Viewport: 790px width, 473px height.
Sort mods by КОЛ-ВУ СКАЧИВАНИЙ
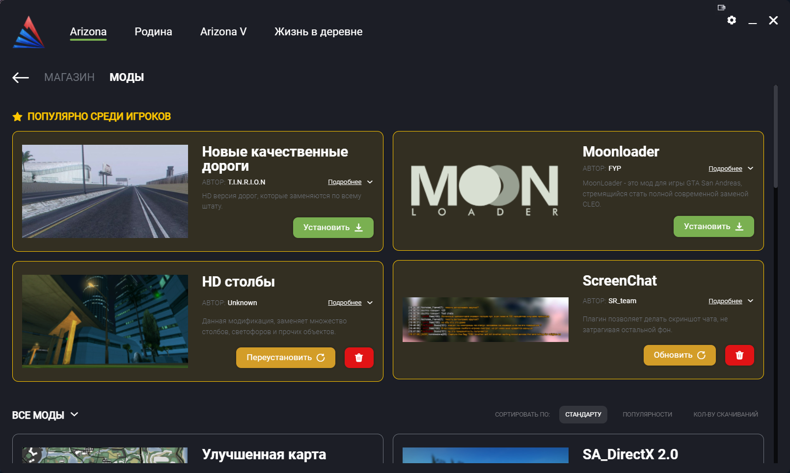coord(726,415)
